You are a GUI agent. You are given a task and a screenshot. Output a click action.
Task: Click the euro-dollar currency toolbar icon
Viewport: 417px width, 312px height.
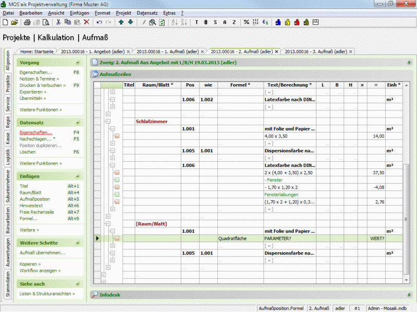(x=265, y=22)
